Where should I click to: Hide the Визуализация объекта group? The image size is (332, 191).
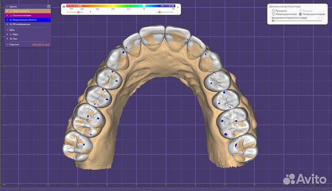[11, 20]
